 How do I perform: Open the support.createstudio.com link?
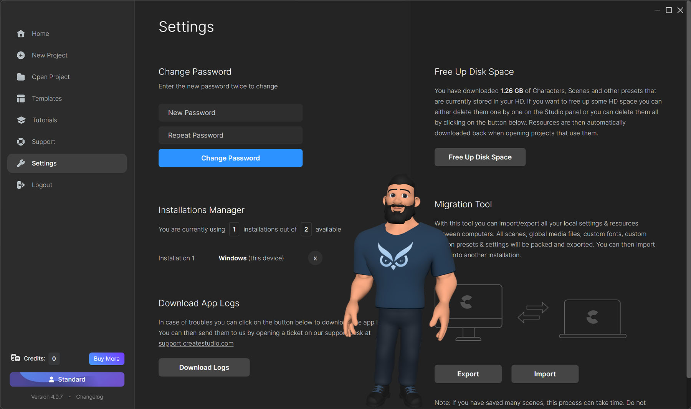pos(196,344)
